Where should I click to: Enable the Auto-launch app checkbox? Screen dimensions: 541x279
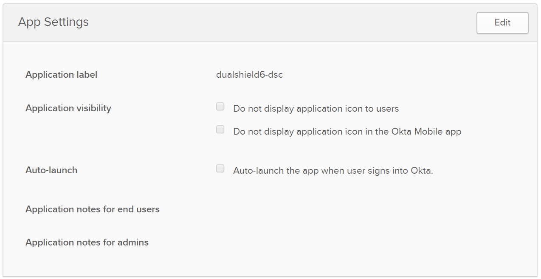tap(220, 169)
